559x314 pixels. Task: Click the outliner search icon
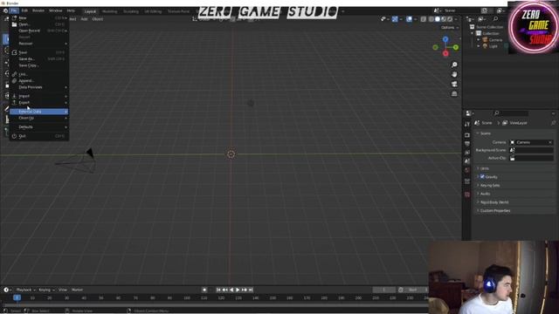click(x=495, y=19)
